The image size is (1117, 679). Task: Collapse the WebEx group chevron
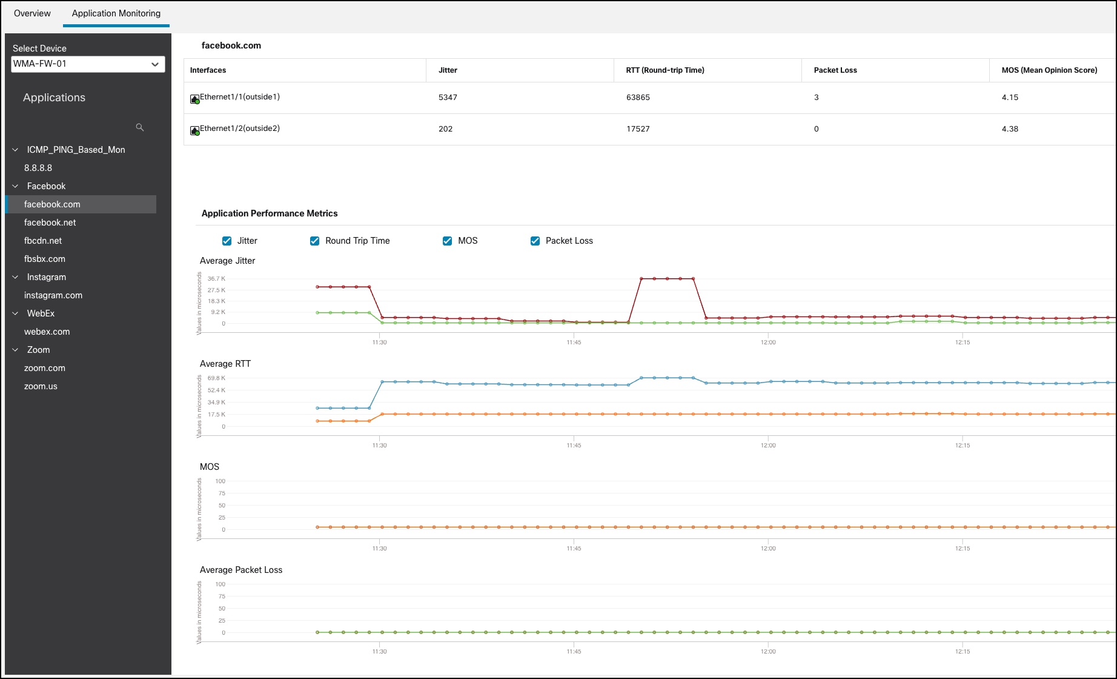pyautogui.click(x=16, y=313)
